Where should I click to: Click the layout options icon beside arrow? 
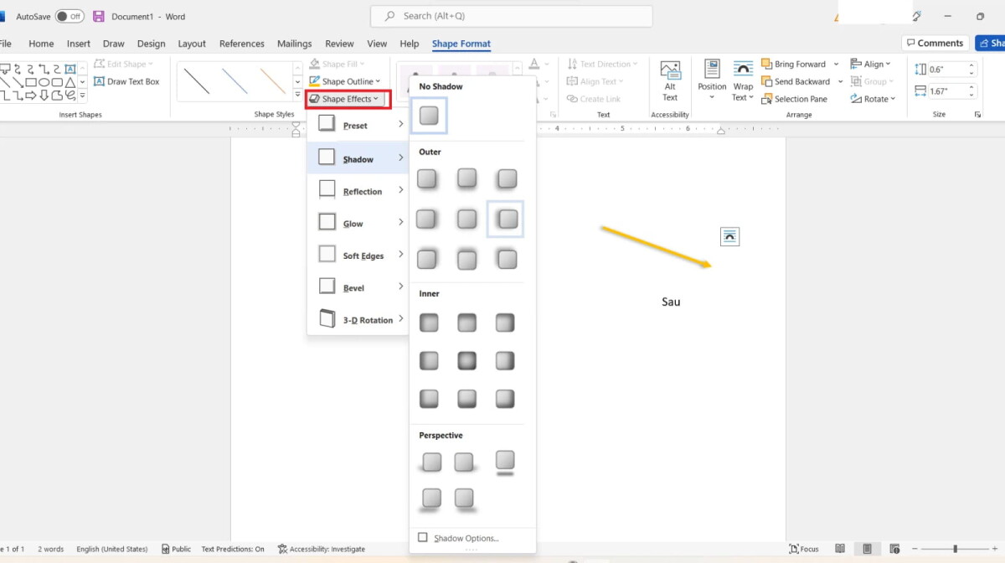click(729, 237)
